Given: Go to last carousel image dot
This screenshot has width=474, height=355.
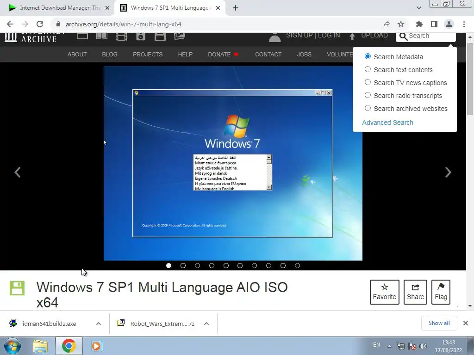Looking at the screenshot, I should point(298,266).
